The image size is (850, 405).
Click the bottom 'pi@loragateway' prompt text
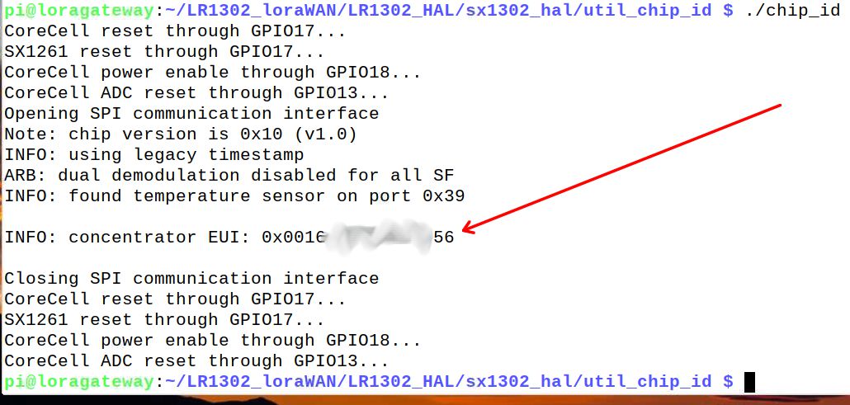pos(79,382)
